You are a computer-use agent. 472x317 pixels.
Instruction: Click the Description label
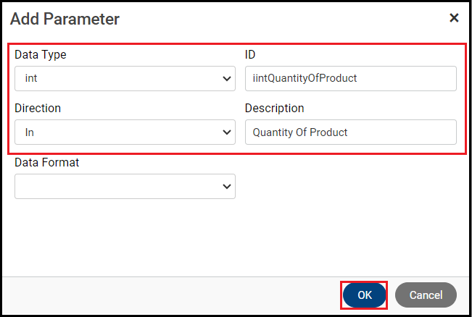click(275, 108)
